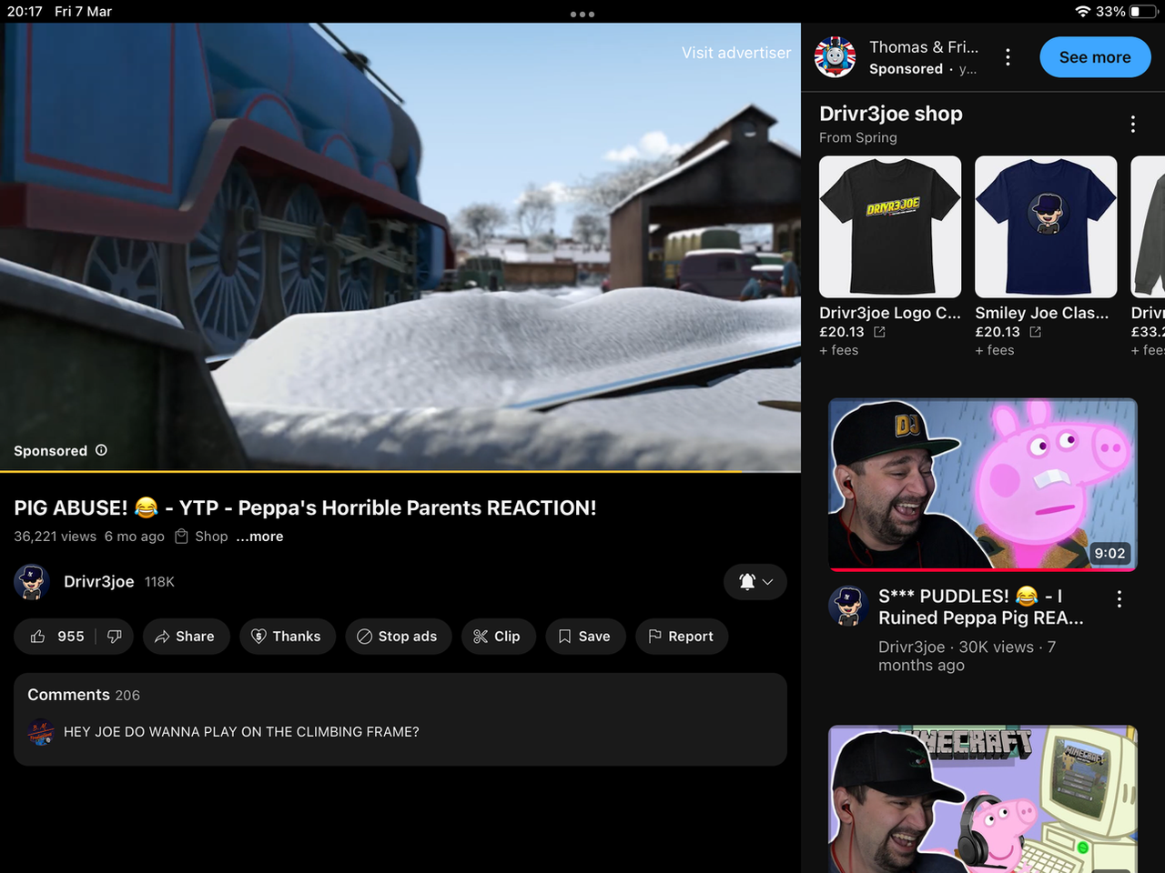
Task: Seek on the yellow ad progress bar
Action: pos(400,471)
